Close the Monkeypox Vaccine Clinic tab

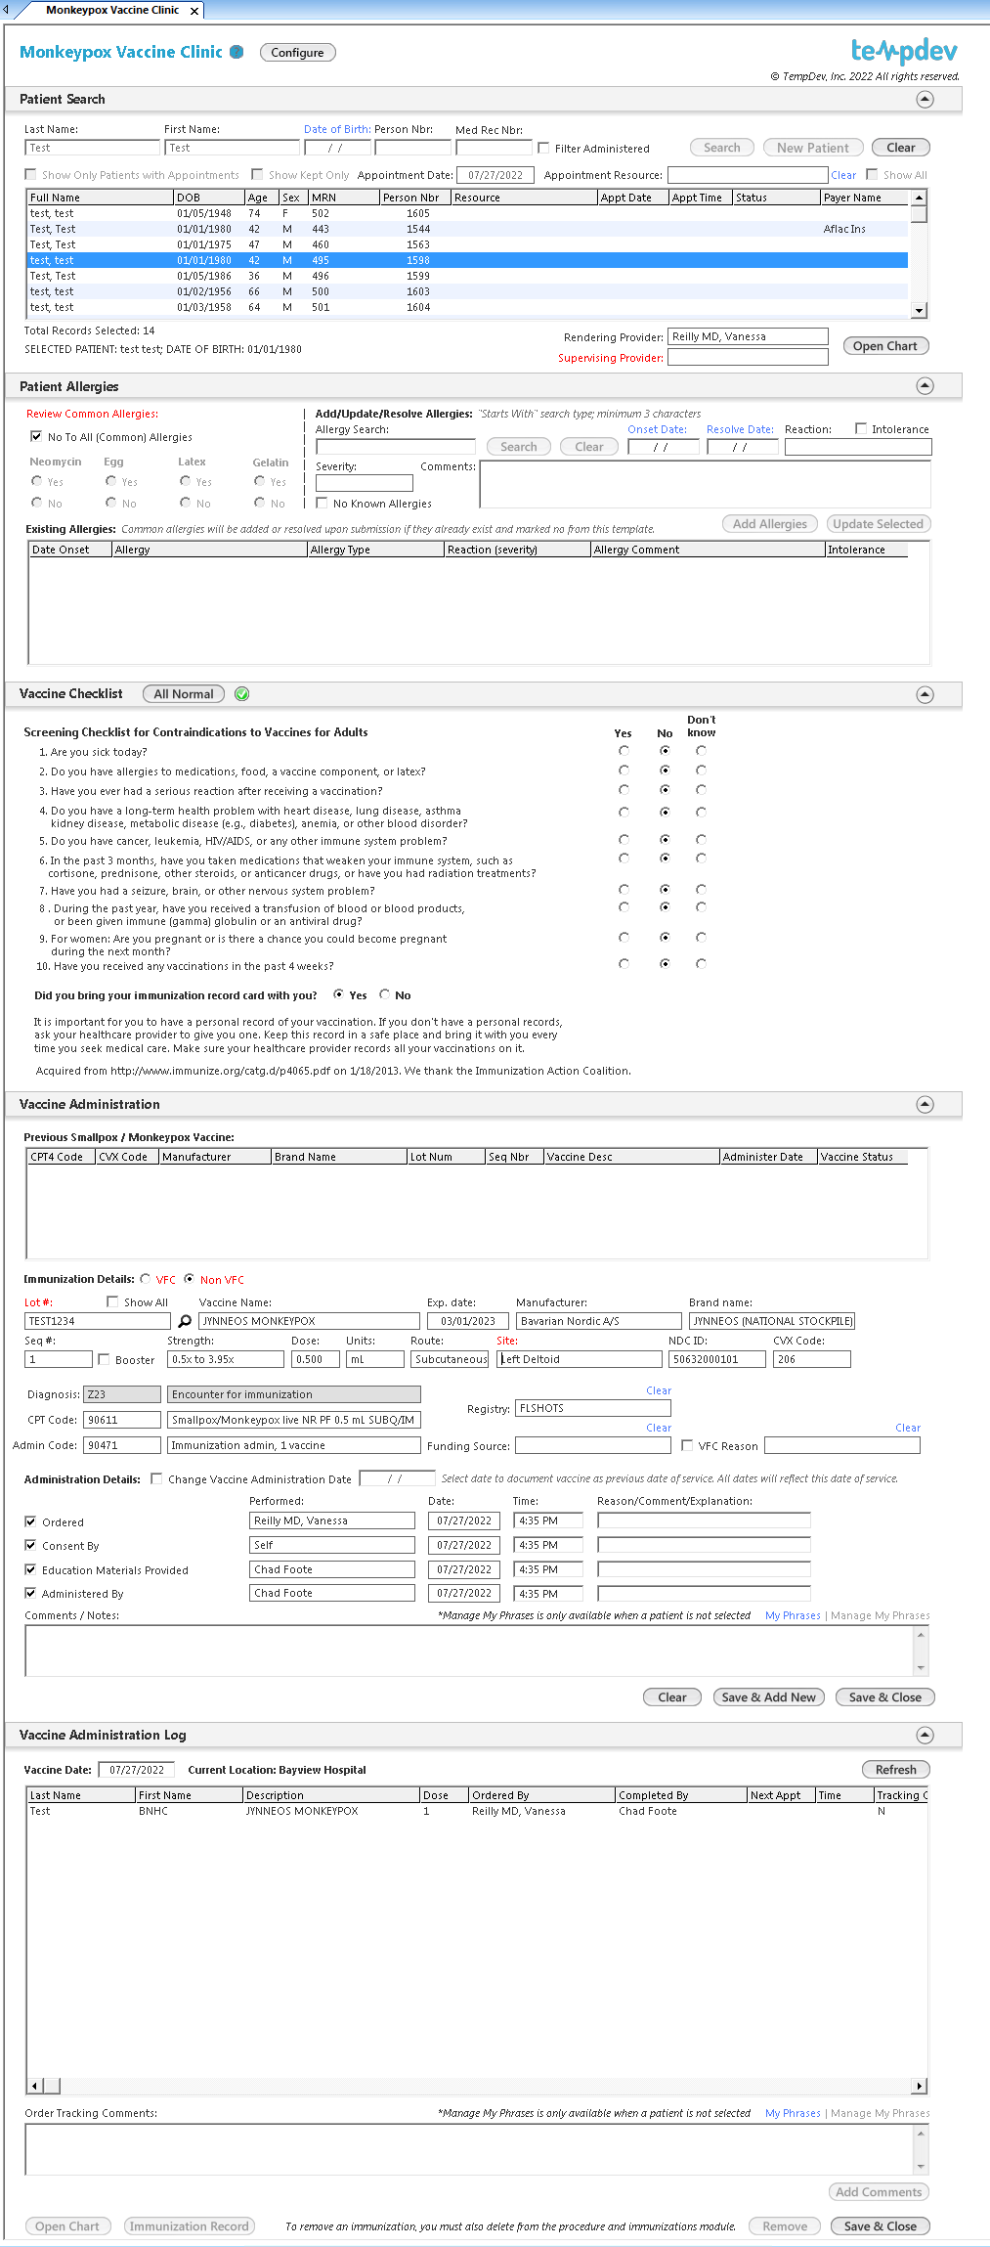(x=194, y=11)
